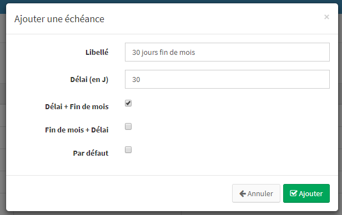Click the Par défaut label text
Viewport: 342px width, 215px height.
90,153
